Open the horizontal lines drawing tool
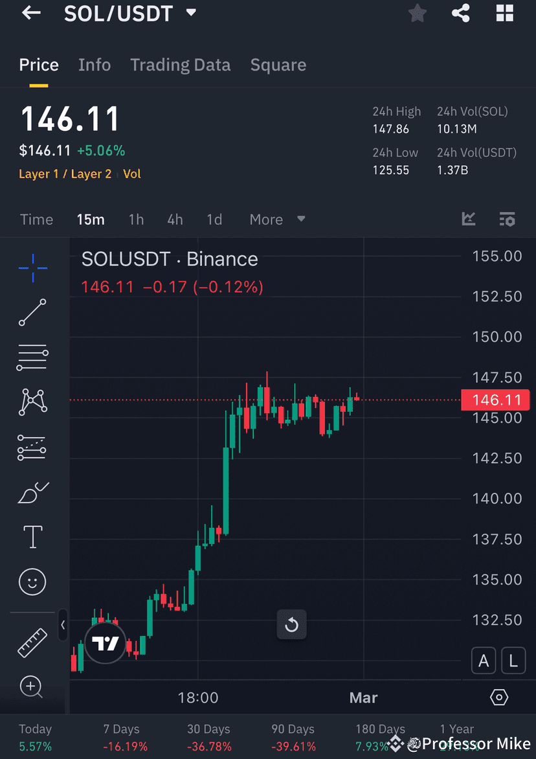Viewport: 536px width, 759px height. [32, 357]
